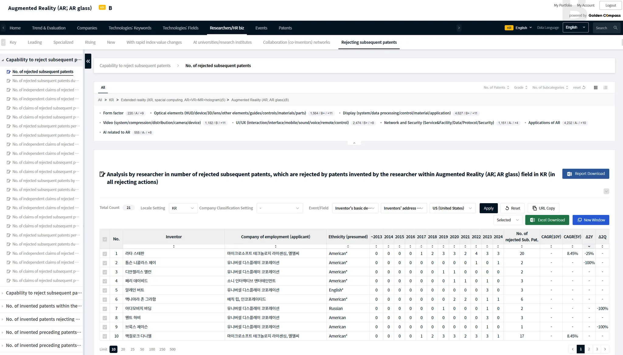Open US (United States) dropdown

[452, 208]
